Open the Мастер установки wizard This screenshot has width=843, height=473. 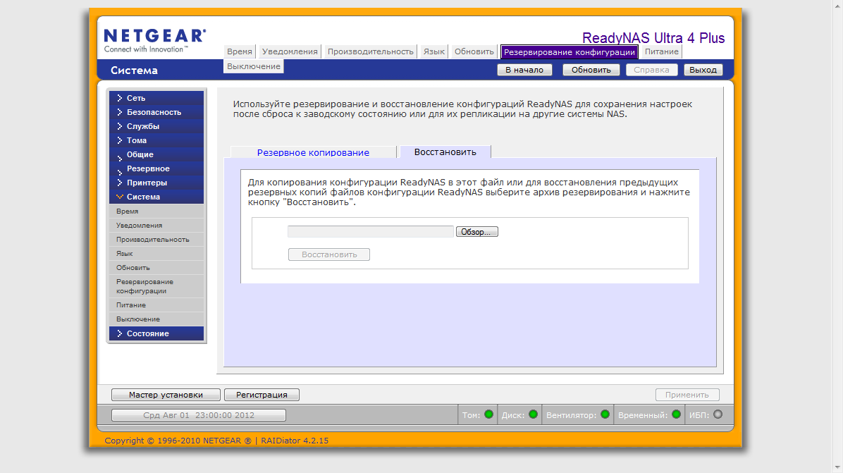pyautogui.click(x=166, y=395)
